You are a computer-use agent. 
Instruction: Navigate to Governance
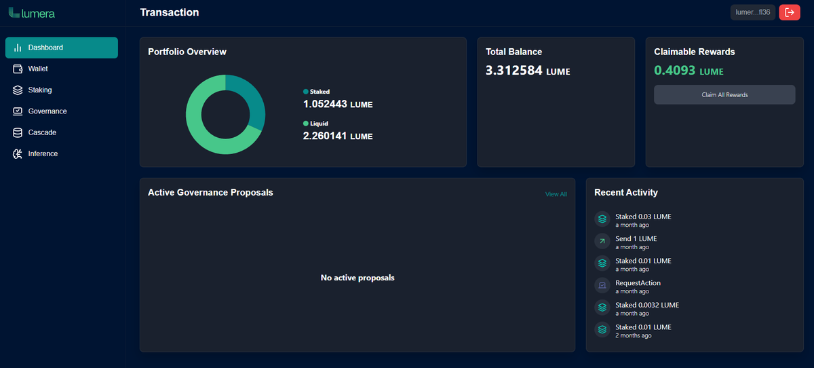tap(62, 111)
